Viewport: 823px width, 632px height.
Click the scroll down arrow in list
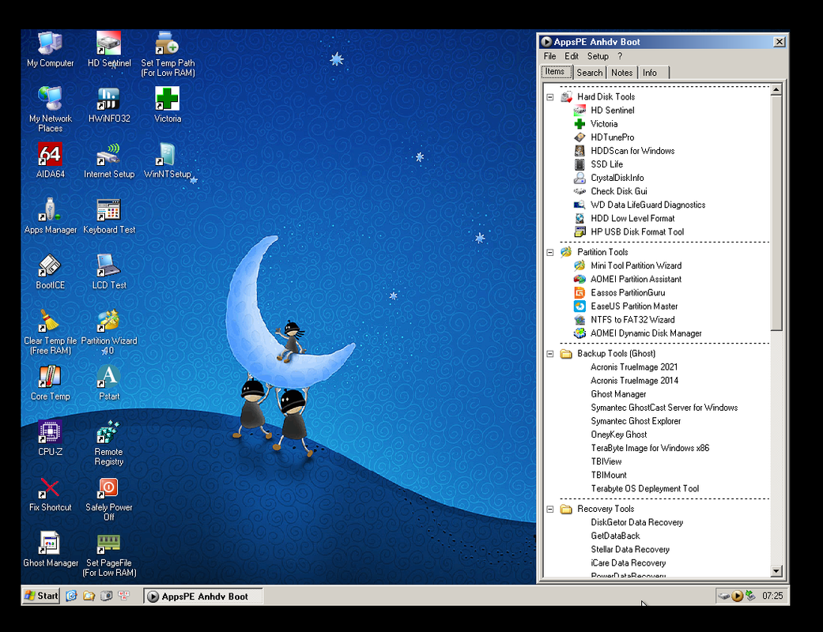click(776, 570)
